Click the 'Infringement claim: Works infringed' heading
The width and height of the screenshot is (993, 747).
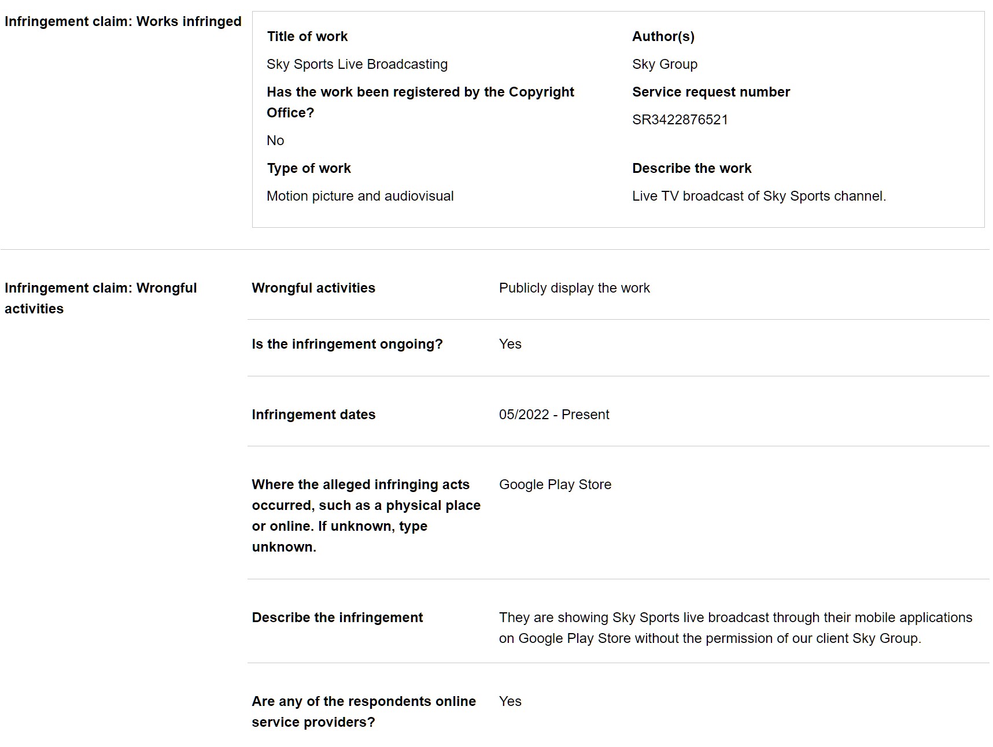[123, 21]
